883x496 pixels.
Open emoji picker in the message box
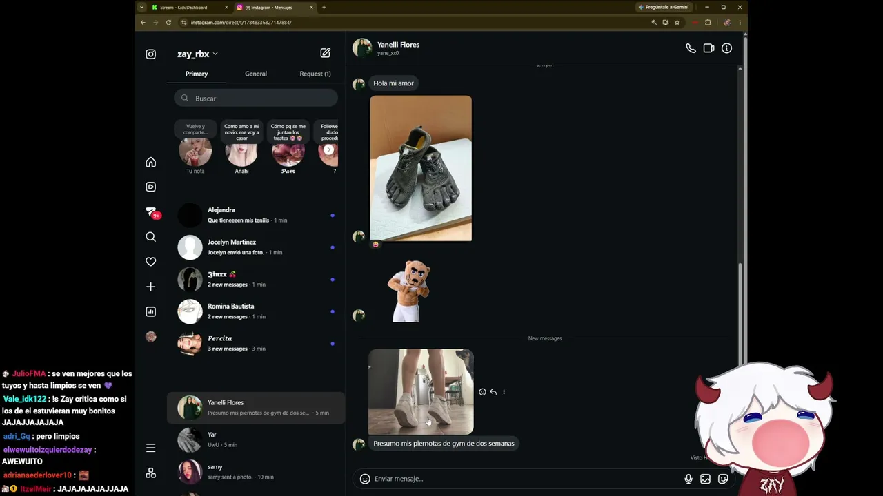coord(365,479)
